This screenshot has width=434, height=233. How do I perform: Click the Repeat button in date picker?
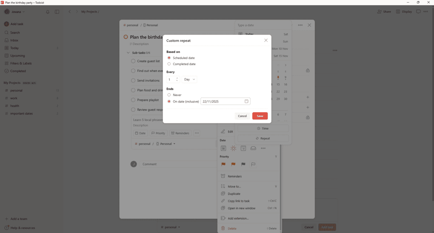pyautogui.click(x=263, y=138)
